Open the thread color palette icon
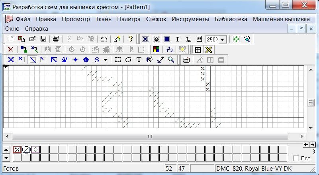The height and width of the screenshot is (175, 319). click(x=157, y=49)
